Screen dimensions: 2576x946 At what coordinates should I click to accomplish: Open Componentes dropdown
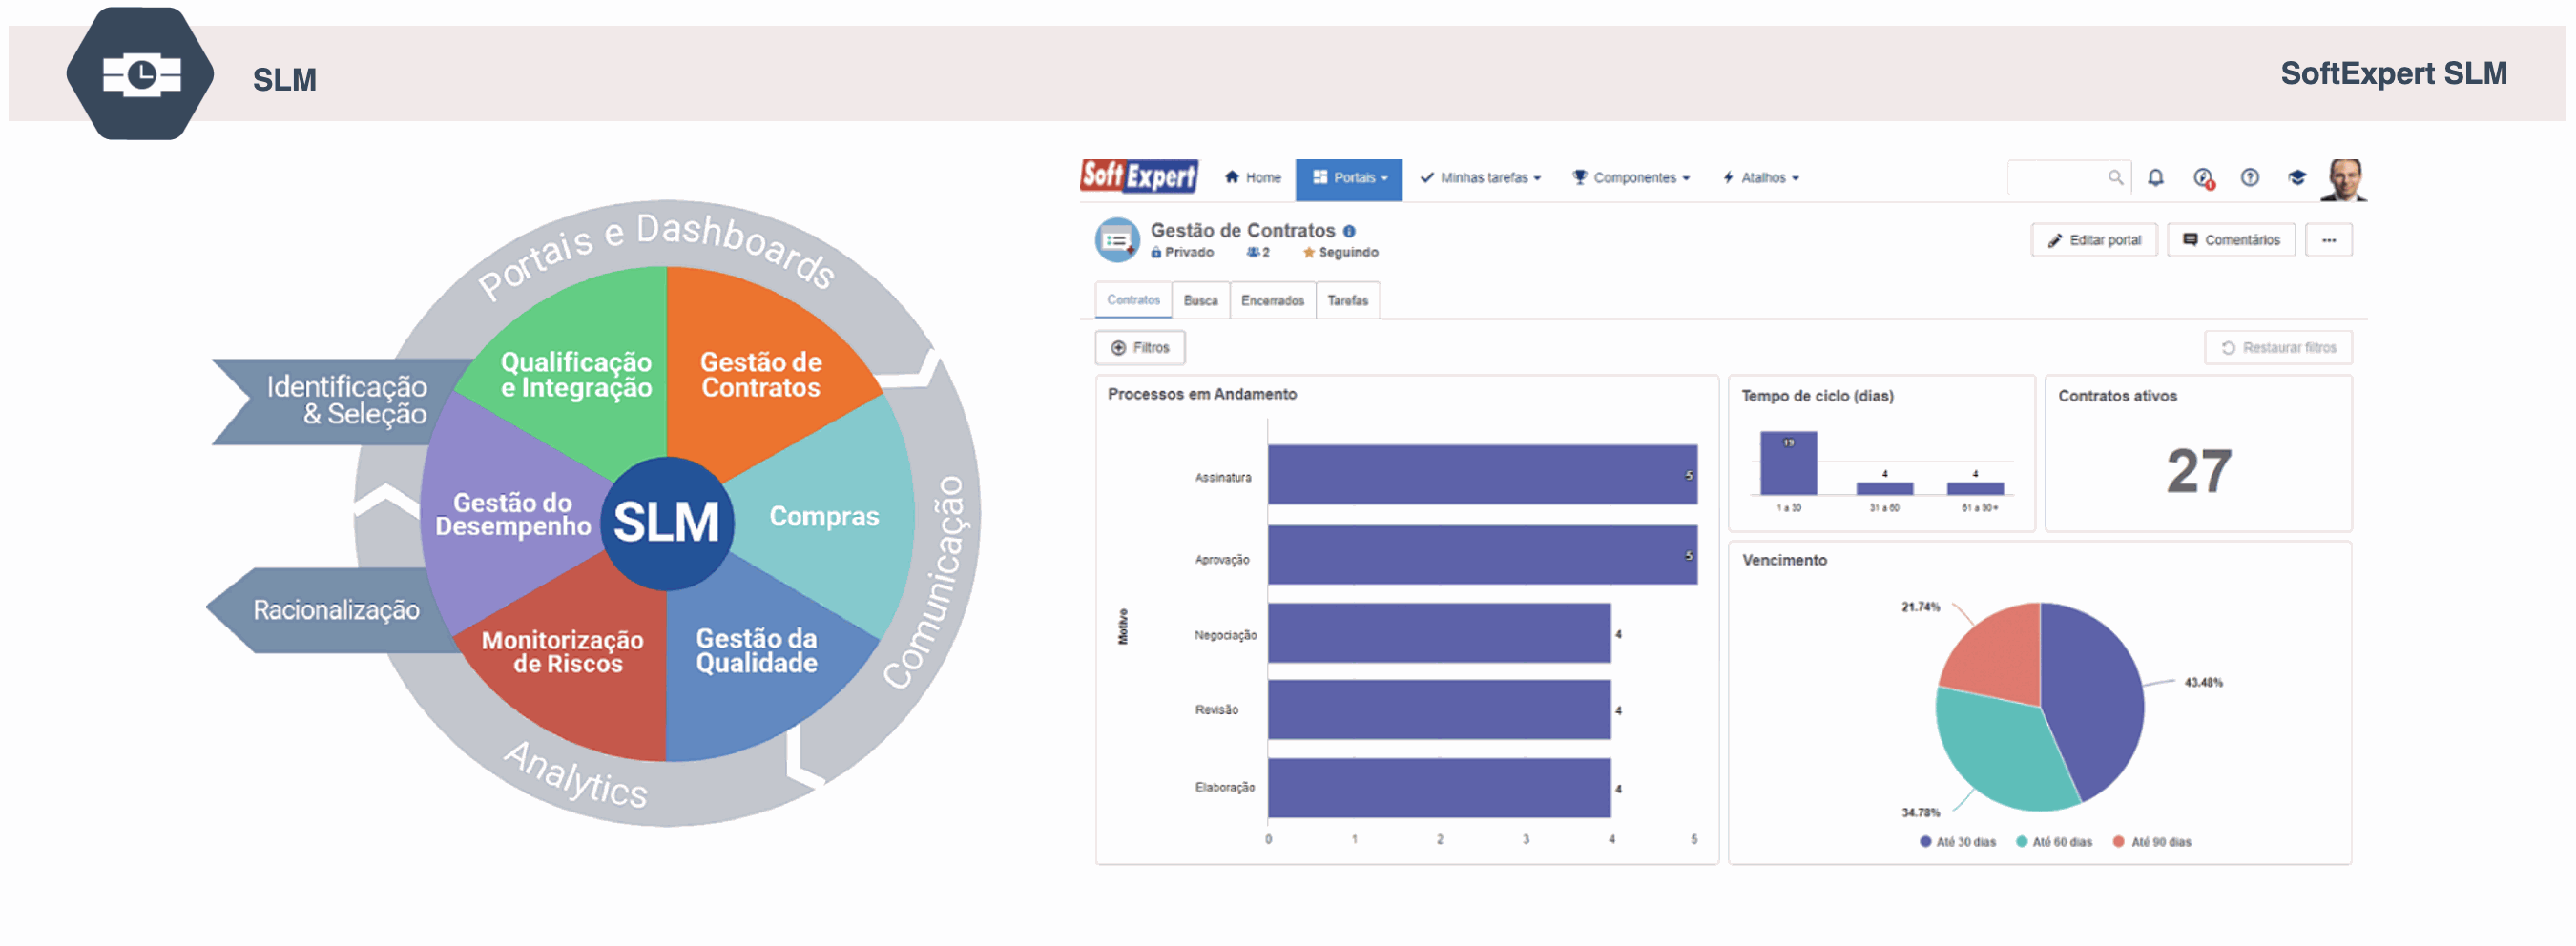coord(1631,178)
